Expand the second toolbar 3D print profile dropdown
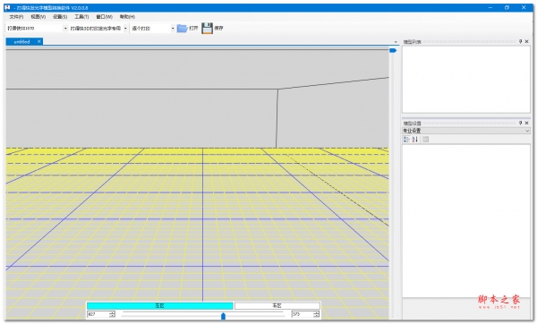 click(125, 29)
